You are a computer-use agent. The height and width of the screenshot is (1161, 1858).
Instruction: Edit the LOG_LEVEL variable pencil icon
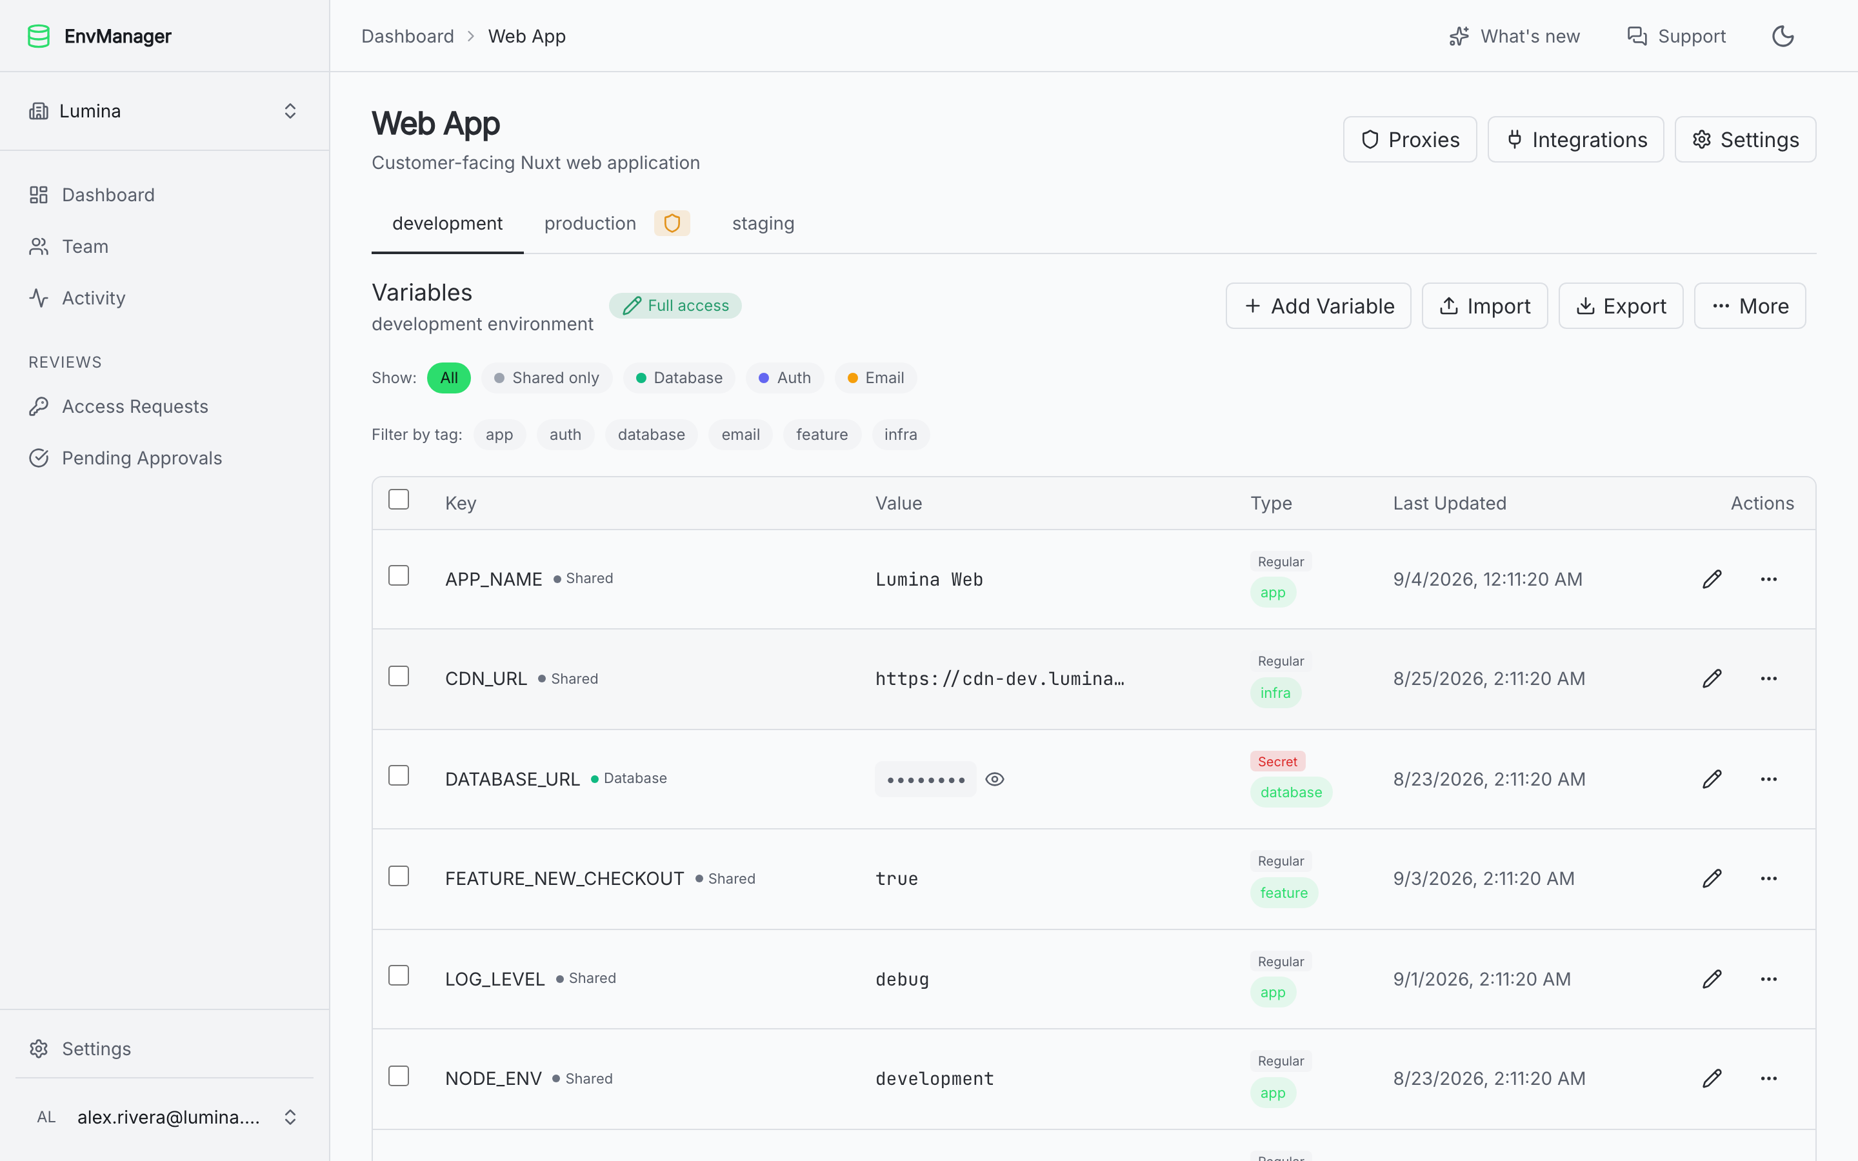coord(1712,979)
